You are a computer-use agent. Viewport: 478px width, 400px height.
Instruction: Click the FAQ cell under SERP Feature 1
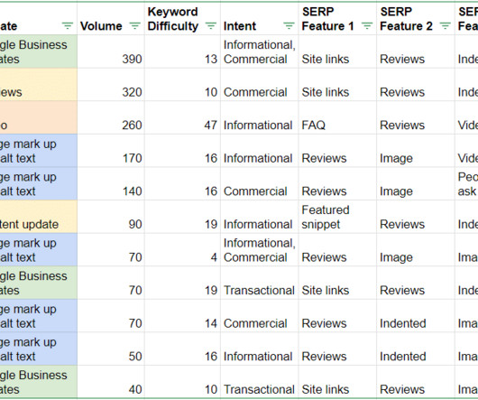click(x=337, y=117)
